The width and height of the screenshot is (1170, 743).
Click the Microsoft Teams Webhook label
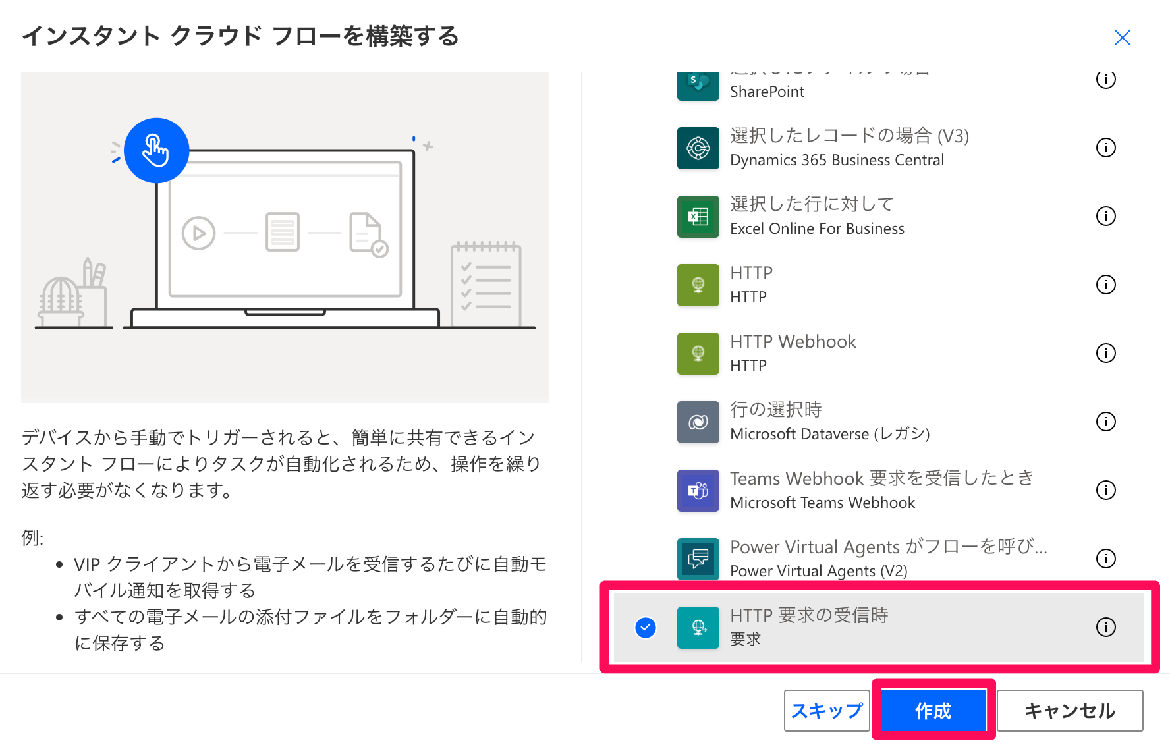click(x=822, y=503)
